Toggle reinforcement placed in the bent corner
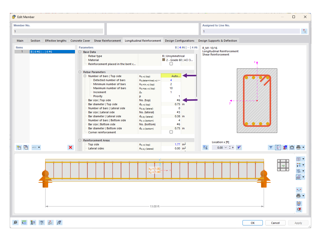Viewport: 321px width, 241px height. click(x=171, y=64)
